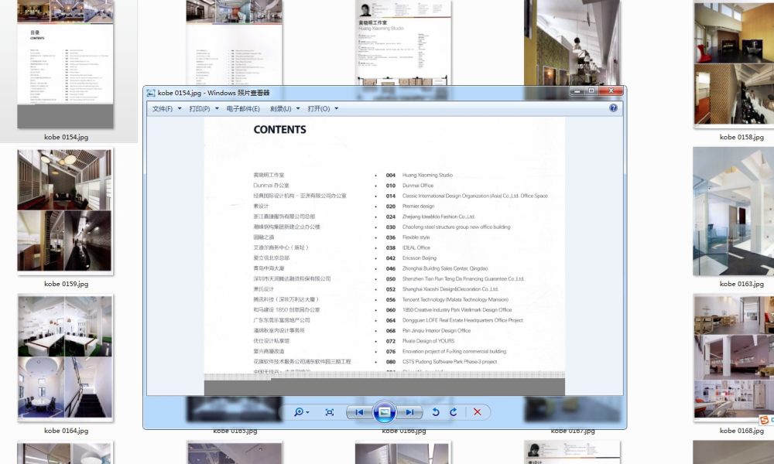
Task: Delete the photo with the red X
Action: pos(478,412)
